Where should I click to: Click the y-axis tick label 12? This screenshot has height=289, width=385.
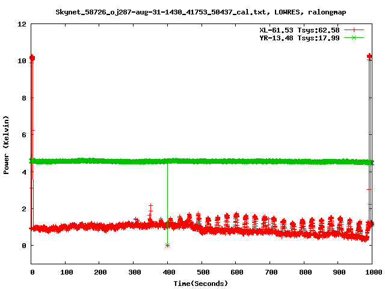point(22,24)
